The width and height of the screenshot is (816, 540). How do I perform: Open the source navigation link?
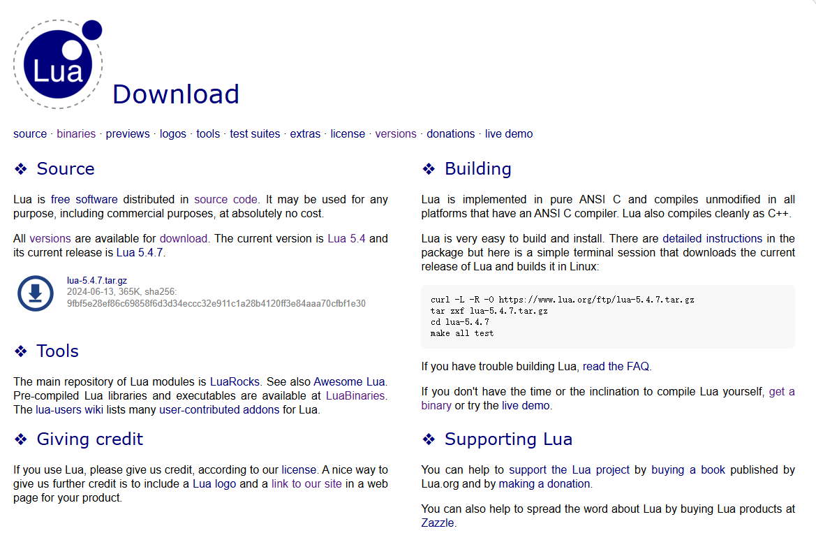[30, 134]
